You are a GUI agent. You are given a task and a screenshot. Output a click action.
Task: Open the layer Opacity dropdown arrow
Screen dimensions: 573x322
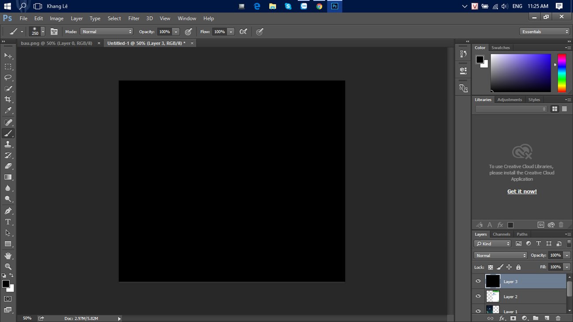pos(567,255)
